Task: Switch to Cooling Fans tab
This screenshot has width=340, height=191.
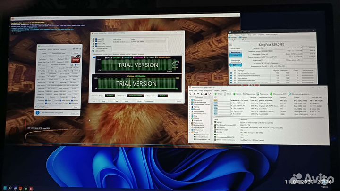Action: [108, 55]
